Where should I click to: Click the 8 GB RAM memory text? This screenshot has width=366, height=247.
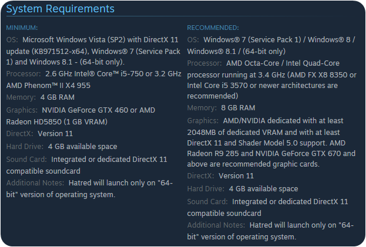(238, 108)
